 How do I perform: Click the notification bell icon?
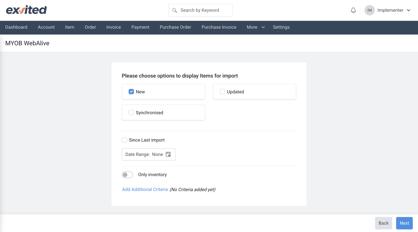click(x=353, y=10)
